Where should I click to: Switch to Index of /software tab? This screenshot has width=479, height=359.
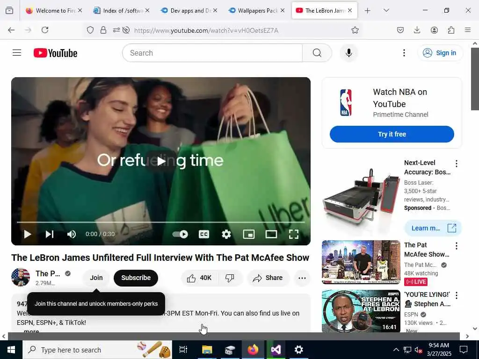[x=122, y=10]
